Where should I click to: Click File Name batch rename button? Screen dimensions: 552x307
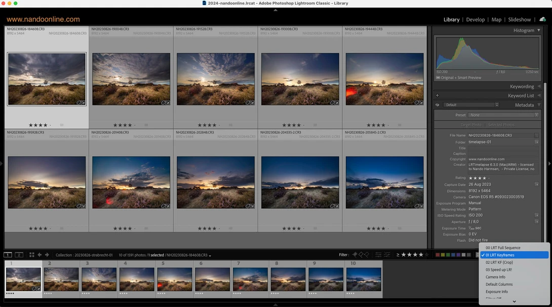tap(536, 135)
